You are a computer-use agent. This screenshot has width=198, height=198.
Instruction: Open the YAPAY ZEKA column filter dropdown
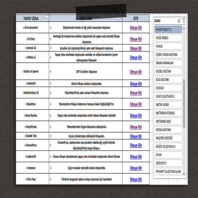click(47, 18)
